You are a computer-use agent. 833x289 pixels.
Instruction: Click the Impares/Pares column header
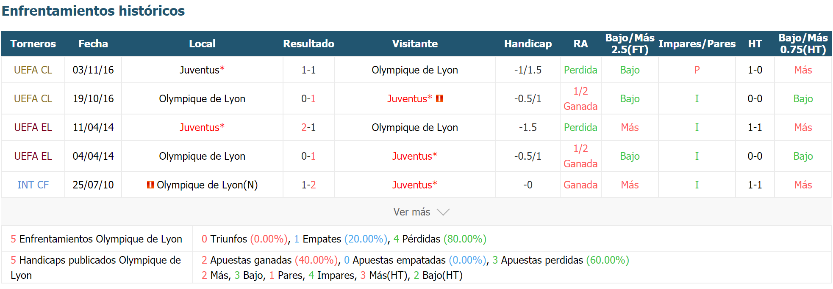tap(697, 44)
